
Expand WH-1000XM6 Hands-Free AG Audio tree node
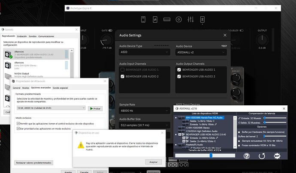click(176, 118)
